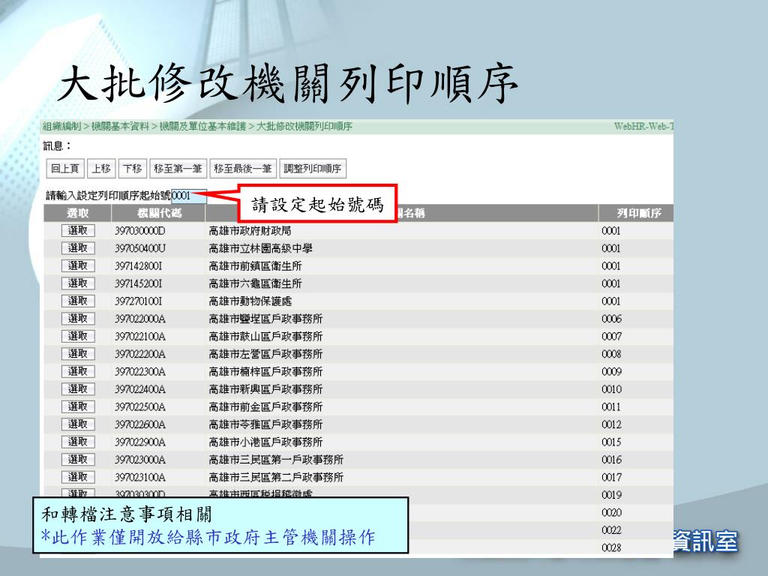Click the 回上頁 button
The height and width of the screenshot is (576, 768).
(x=64, y=169)
